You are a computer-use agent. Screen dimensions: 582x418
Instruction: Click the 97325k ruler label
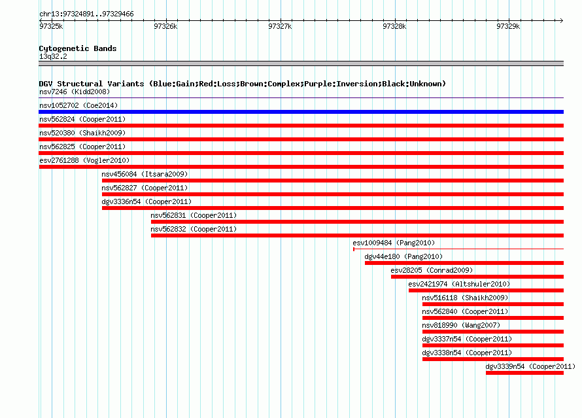pos(51,26)
